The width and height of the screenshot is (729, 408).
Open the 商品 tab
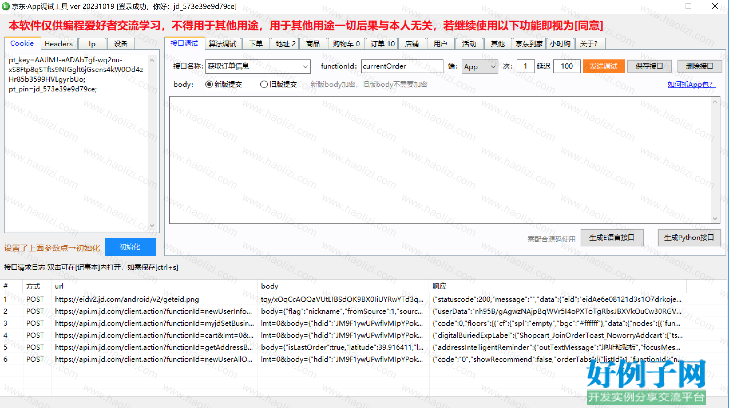[313, 44]
